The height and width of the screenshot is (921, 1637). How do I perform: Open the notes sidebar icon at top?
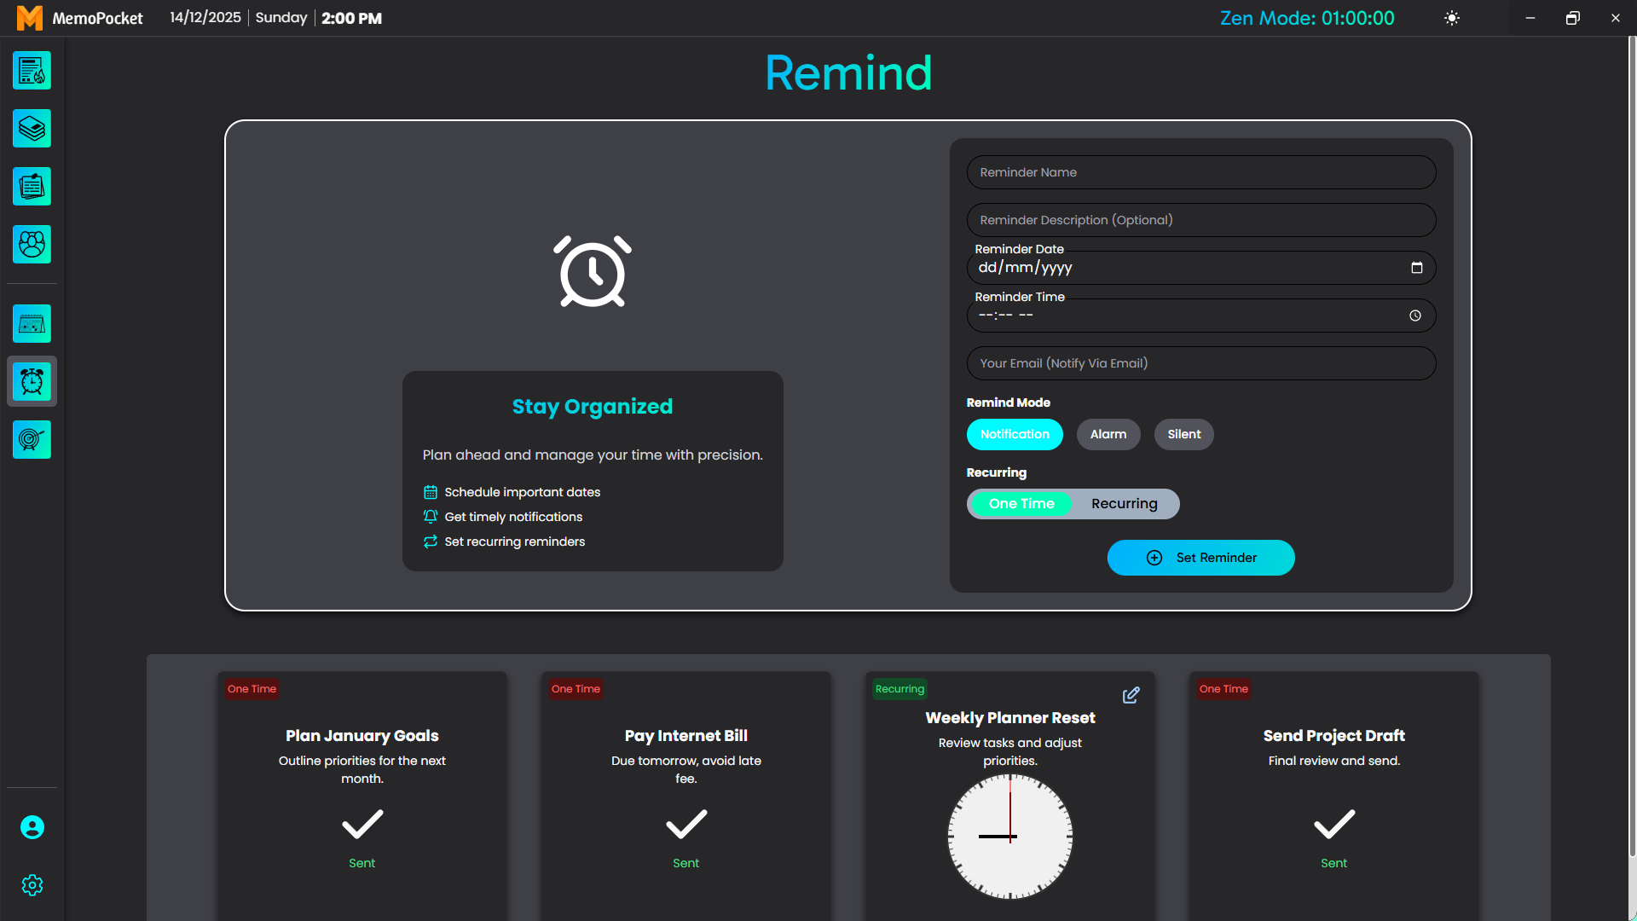pos(32,71)
